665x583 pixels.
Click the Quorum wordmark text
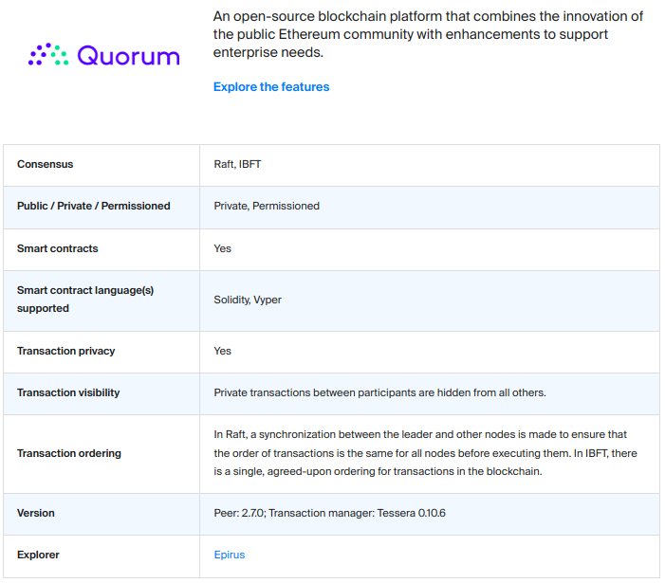coord(128,56)
